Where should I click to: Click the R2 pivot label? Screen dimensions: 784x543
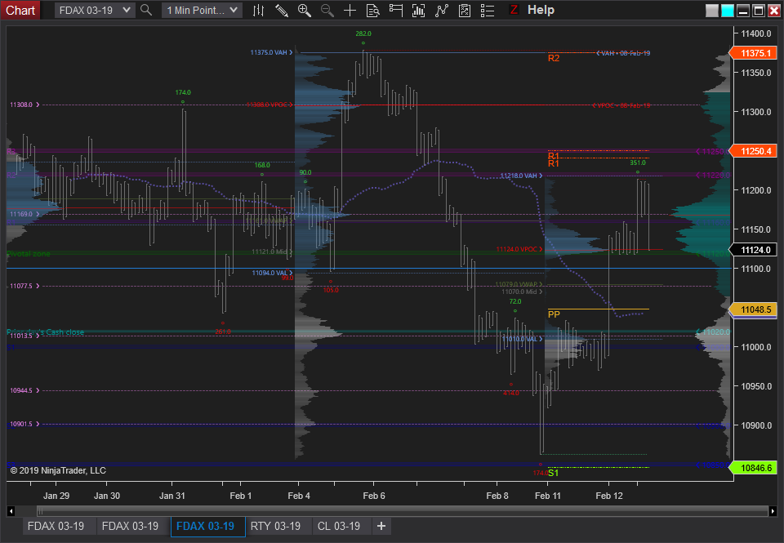coord(554,58)
